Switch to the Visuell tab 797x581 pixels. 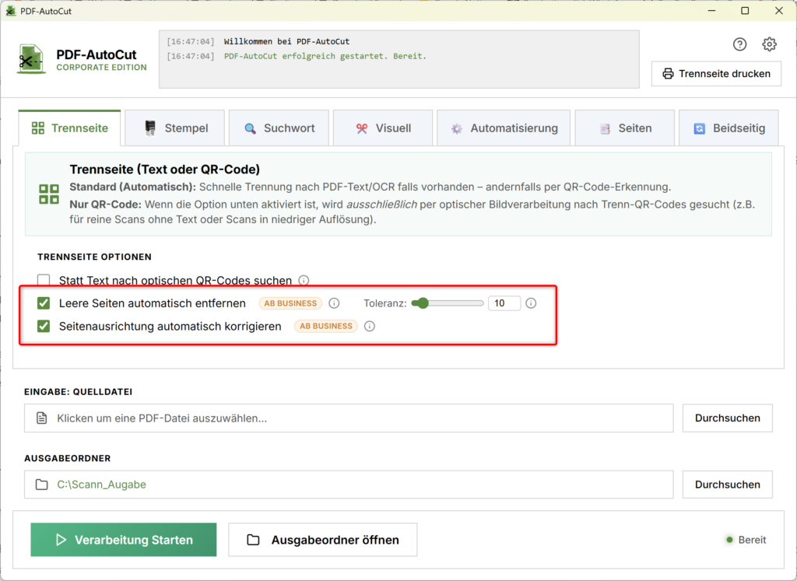tap(383, 128)
